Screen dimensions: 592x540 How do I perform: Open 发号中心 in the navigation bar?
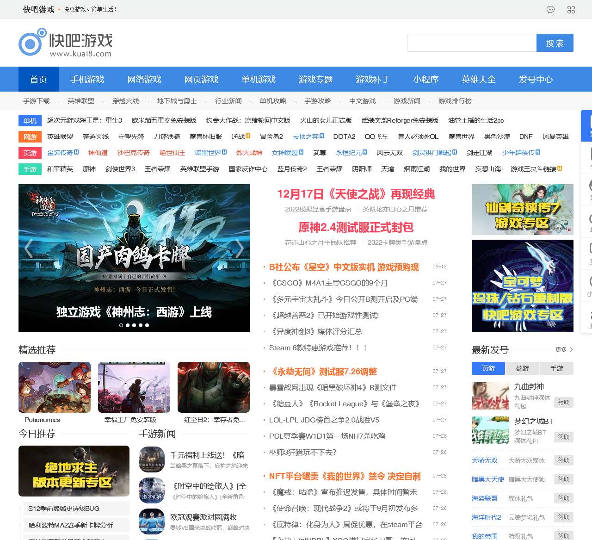[x=536, y=79]
